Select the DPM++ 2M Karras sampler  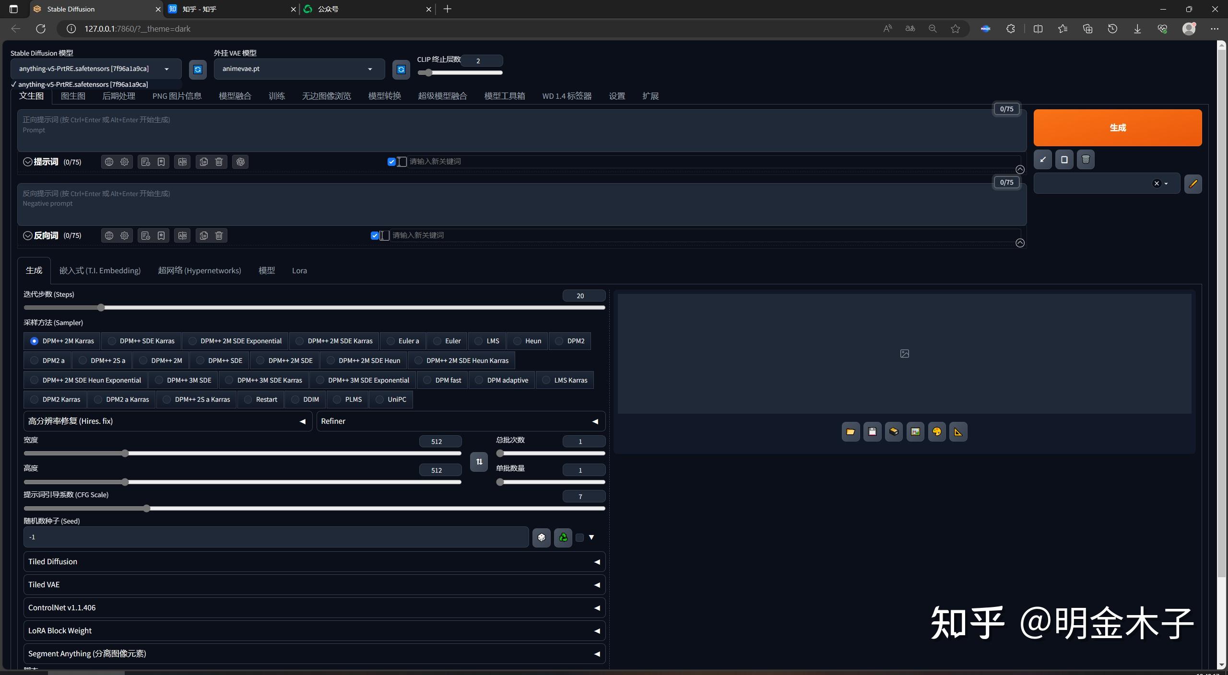tap(34, 341)
